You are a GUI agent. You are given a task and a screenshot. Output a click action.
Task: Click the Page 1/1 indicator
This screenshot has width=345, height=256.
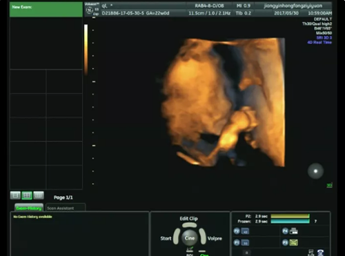coord(63,197)
